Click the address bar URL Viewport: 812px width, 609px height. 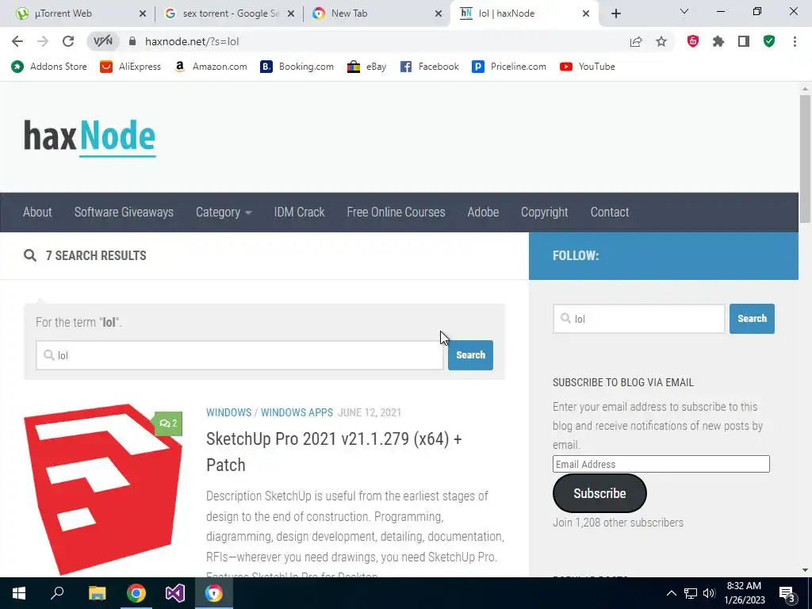click(x=192, y=41)
